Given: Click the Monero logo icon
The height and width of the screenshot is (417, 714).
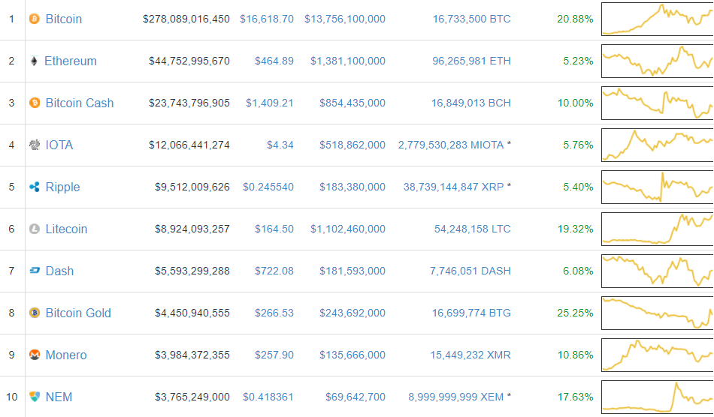Looking at the screenshot, I should [x=34, y=355].
